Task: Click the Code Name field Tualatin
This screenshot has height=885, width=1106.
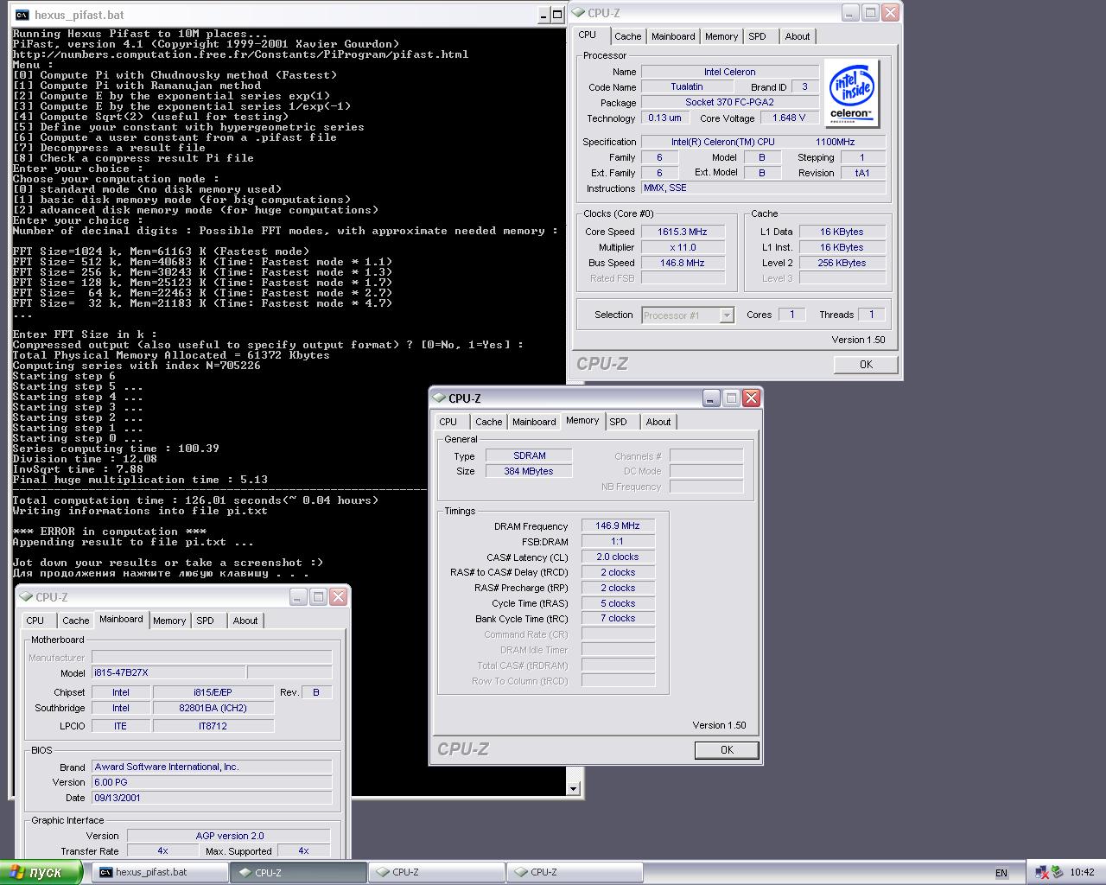Action: [x=687, y=86]
